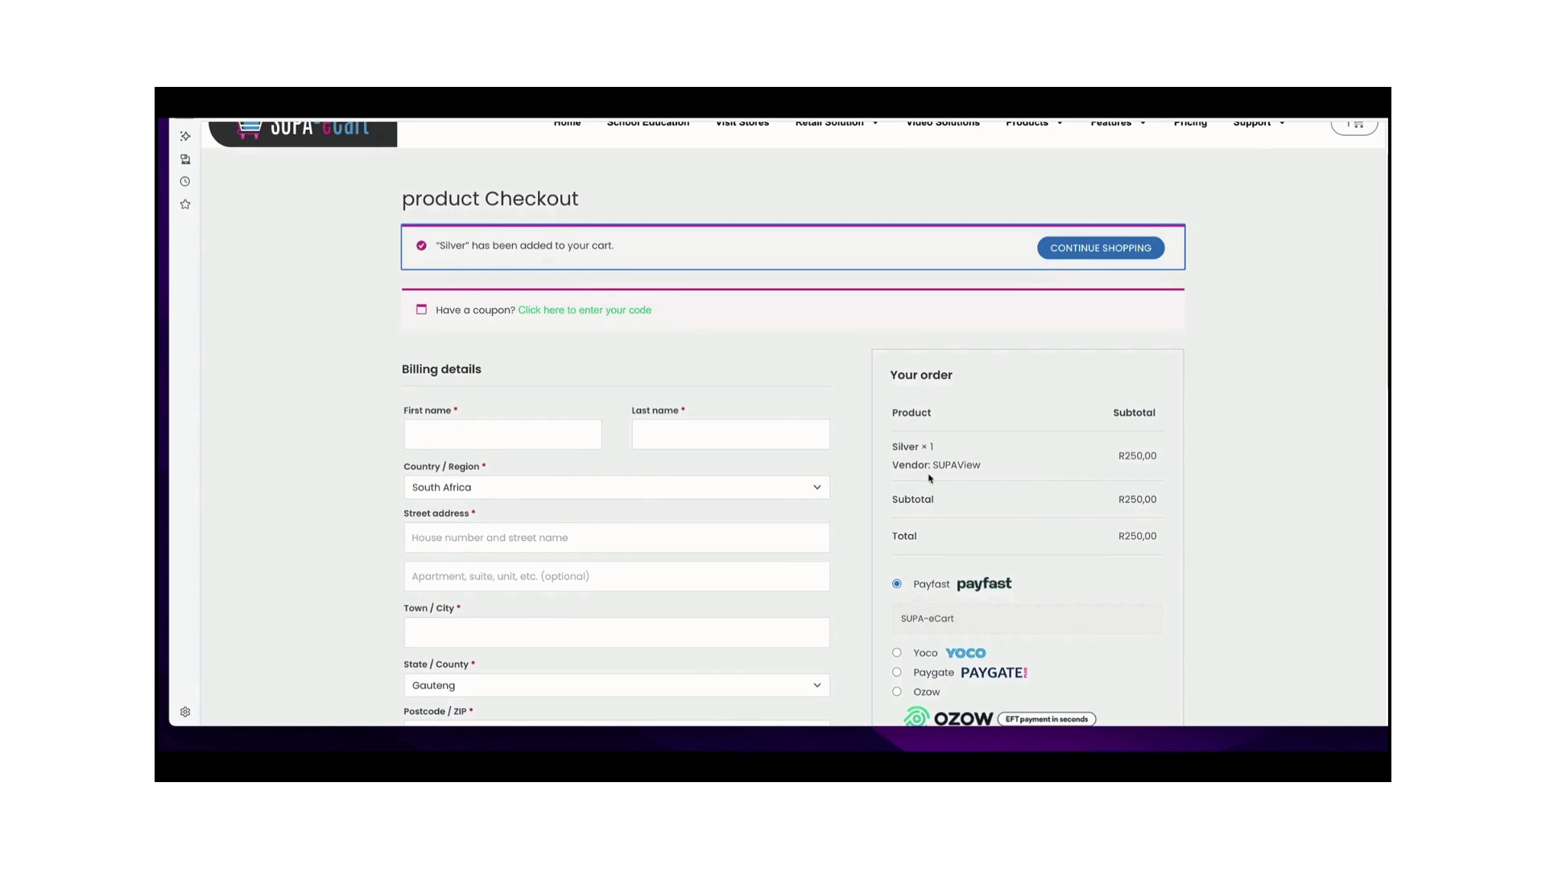The image size is (1546, 869).
Task: Open the history clock icon in sidebar
Action: click(x=185, y=182)
